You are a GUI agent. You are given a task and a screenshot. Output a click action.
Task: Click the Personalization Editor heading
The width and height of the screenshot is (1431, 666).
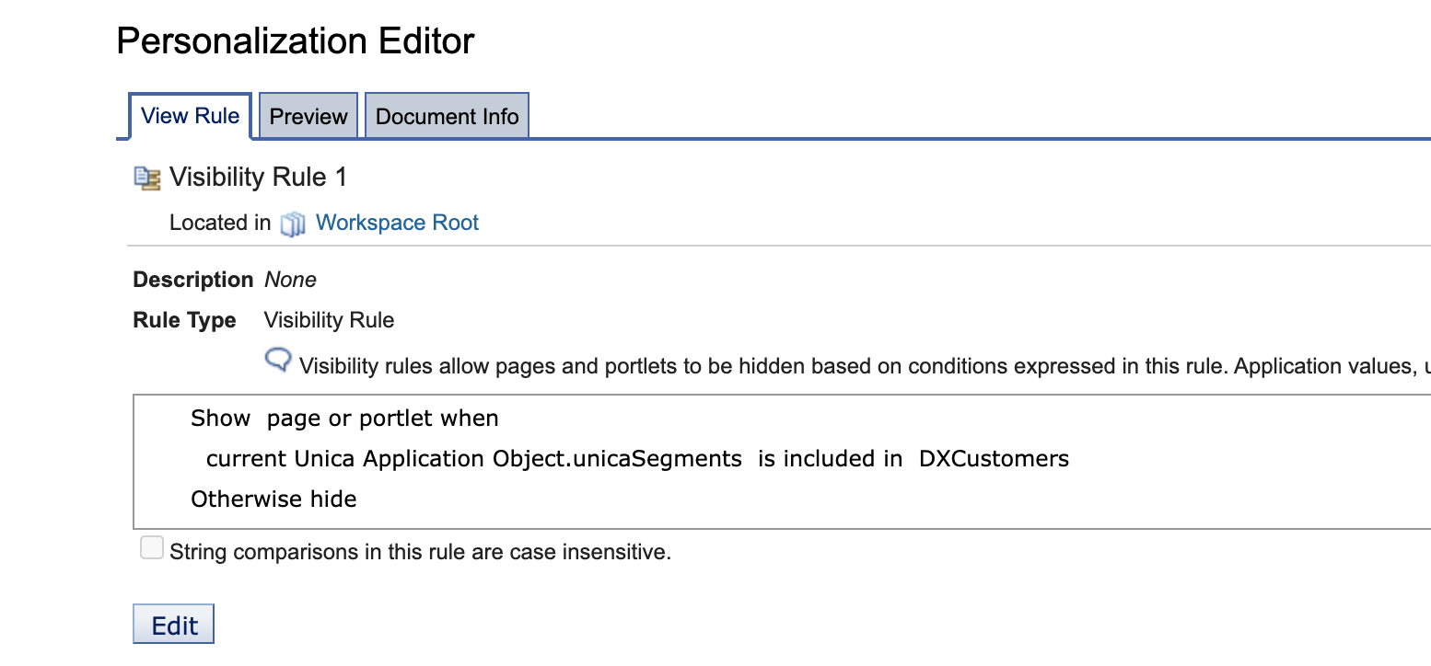point(296,40)
